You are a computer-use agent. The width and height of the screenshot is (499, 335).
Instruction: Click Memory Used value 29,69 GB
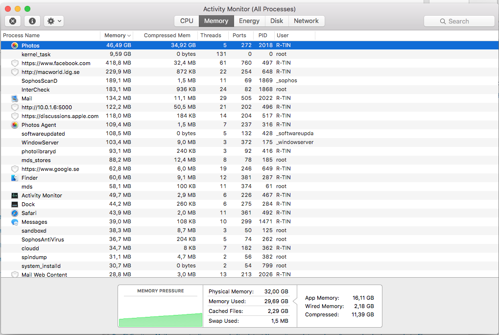click(276, 301)
